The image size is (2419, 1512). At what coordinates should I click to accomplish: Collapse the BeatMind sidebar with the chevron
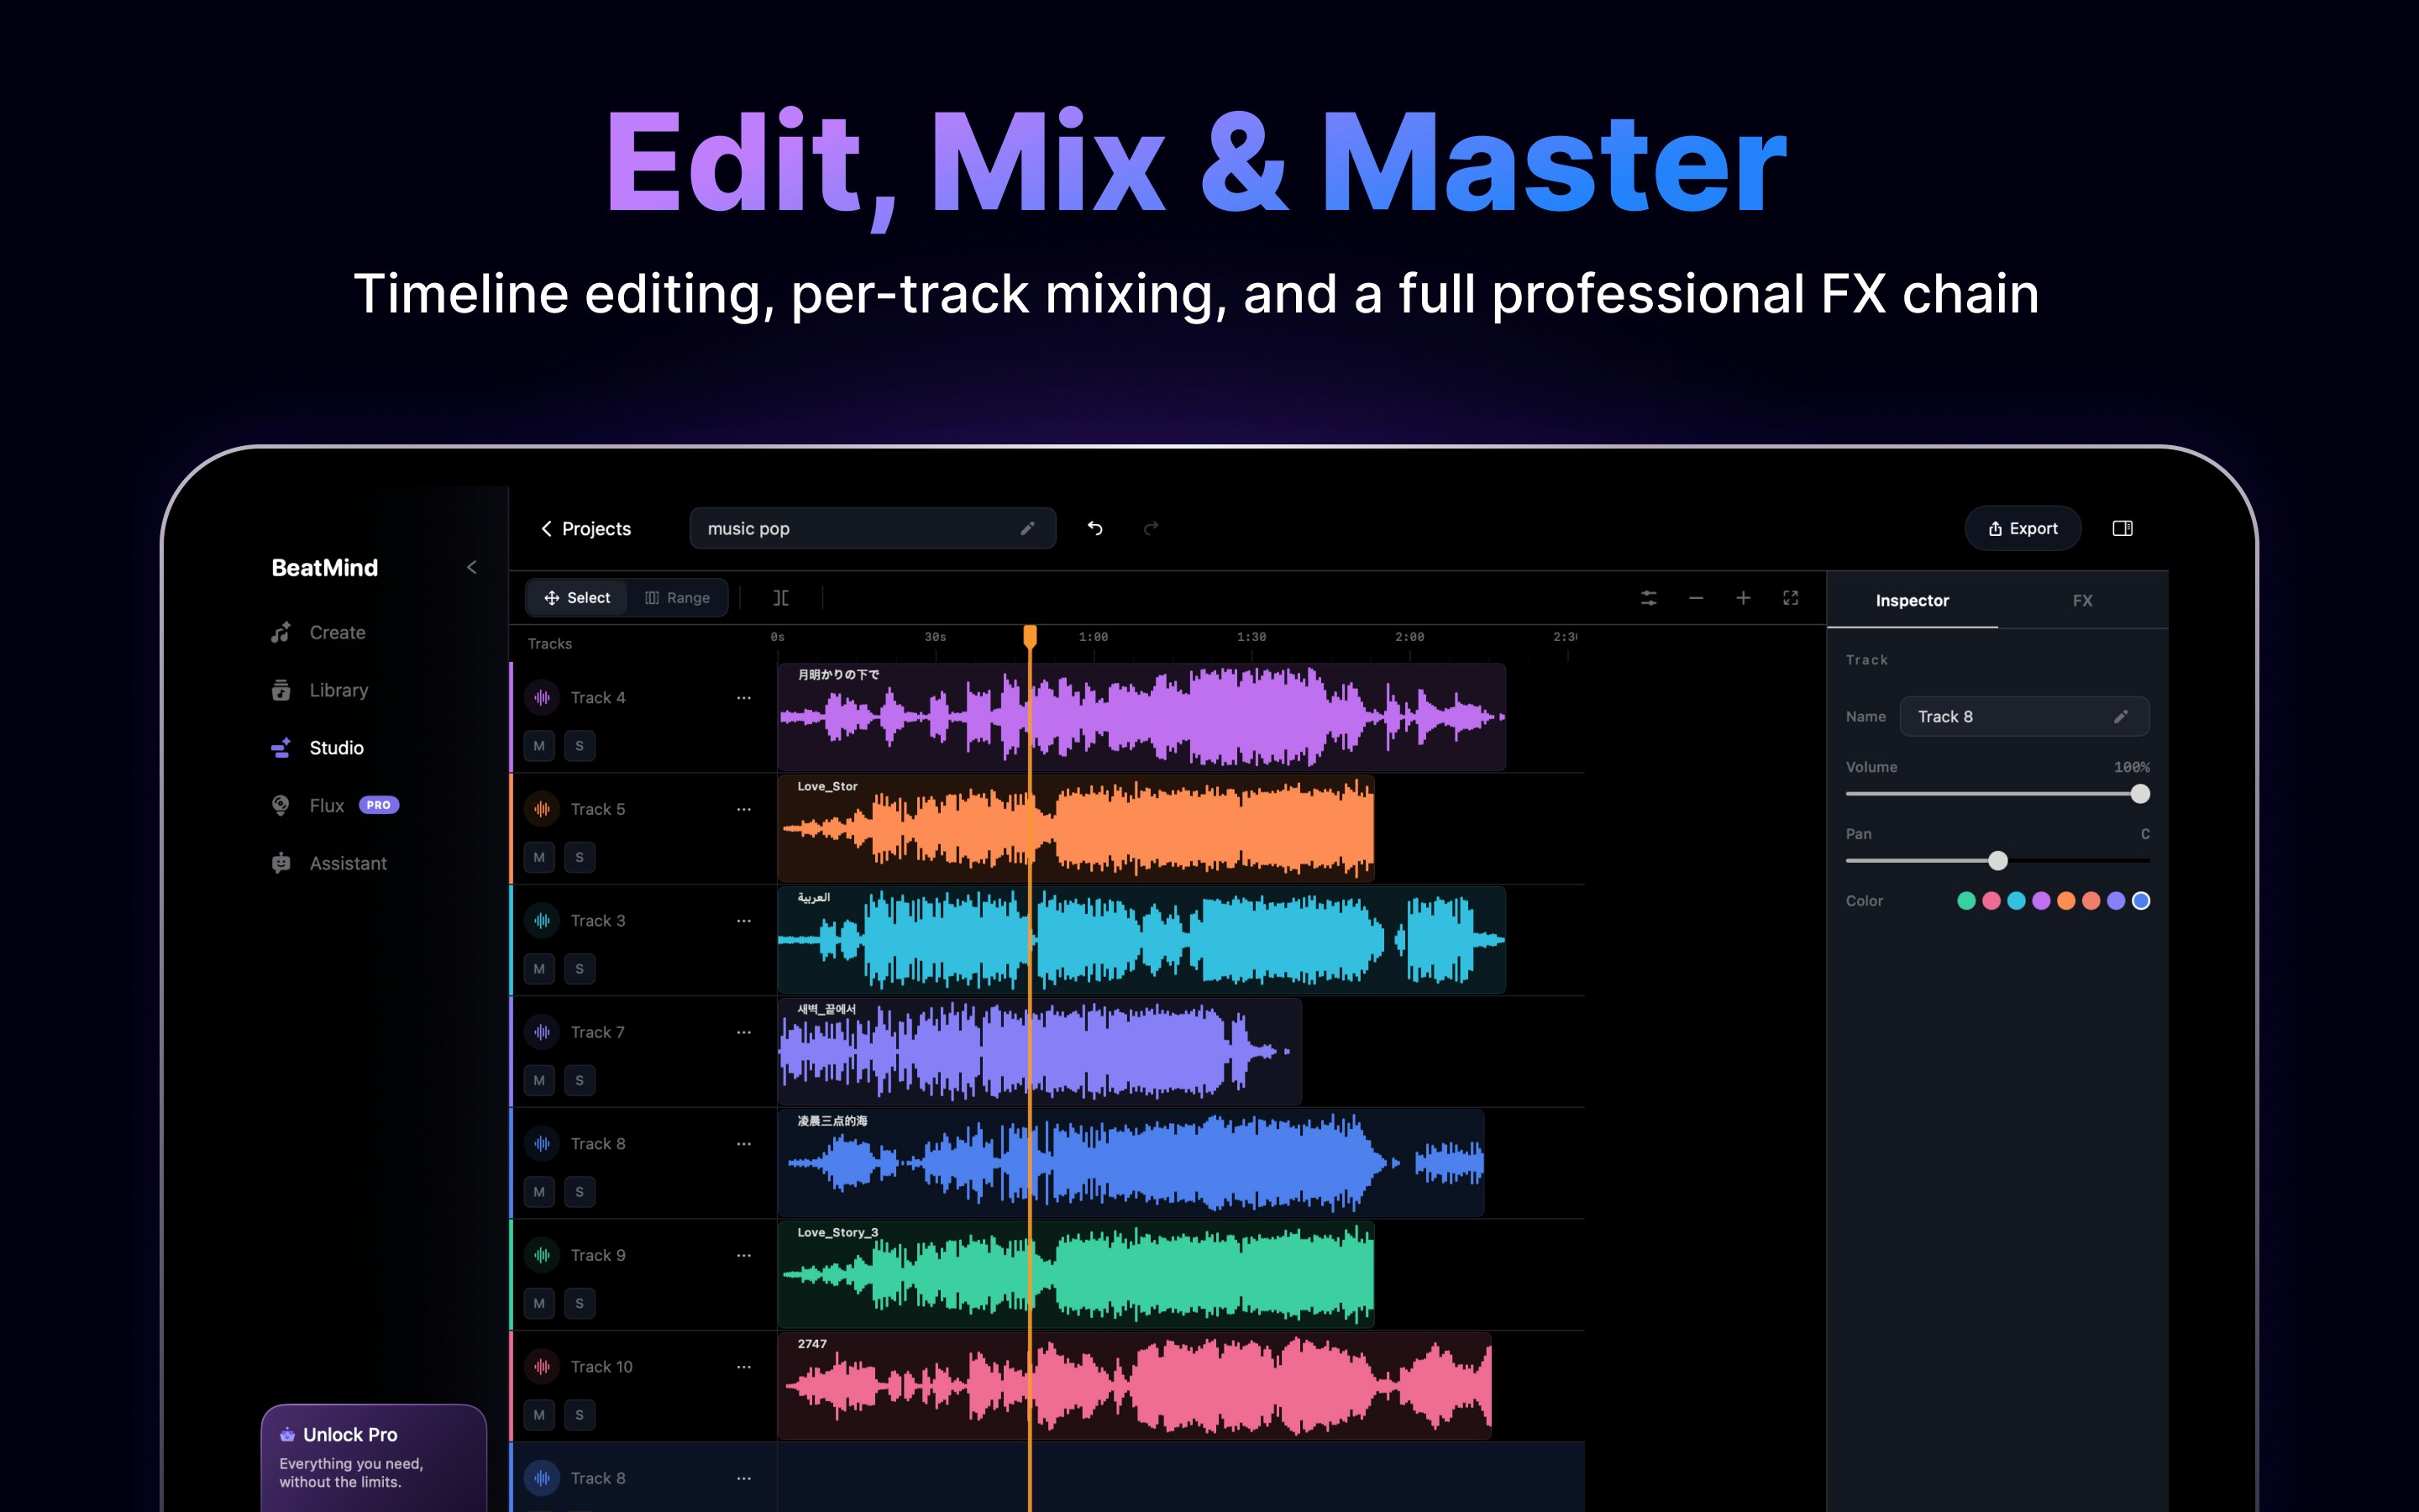[x=472, y=567]
